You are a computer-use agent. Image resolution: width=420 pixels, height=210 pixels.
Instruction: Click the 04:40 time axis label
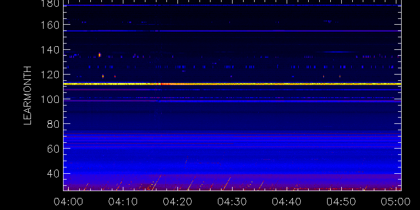287,202
